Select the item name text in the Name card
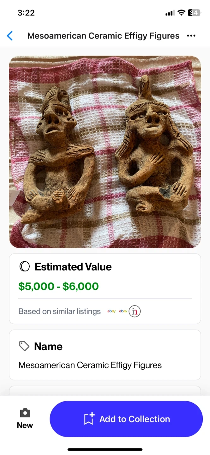Viewport: 210px width, 455px height. (90, 365)
